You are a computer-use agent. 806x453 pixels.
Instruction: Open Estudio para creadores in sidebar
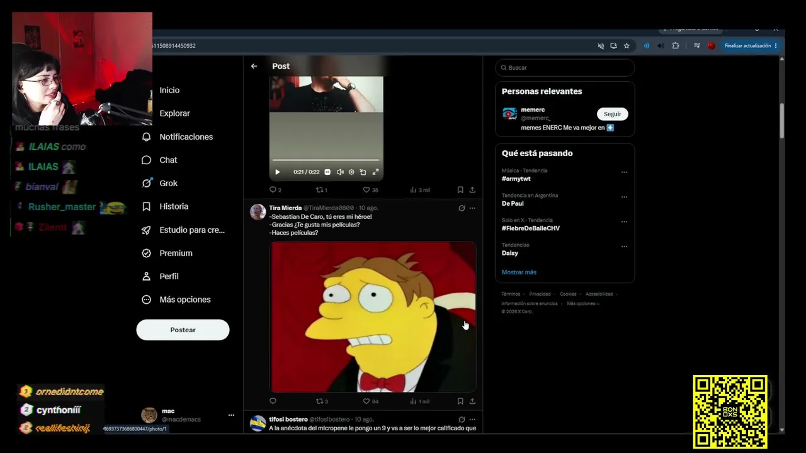(183, 230)
